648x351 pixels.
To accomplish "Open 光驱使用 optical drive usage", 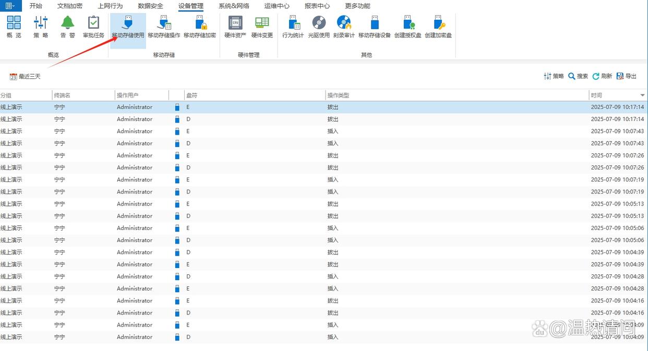I will [x=319, y=27].
